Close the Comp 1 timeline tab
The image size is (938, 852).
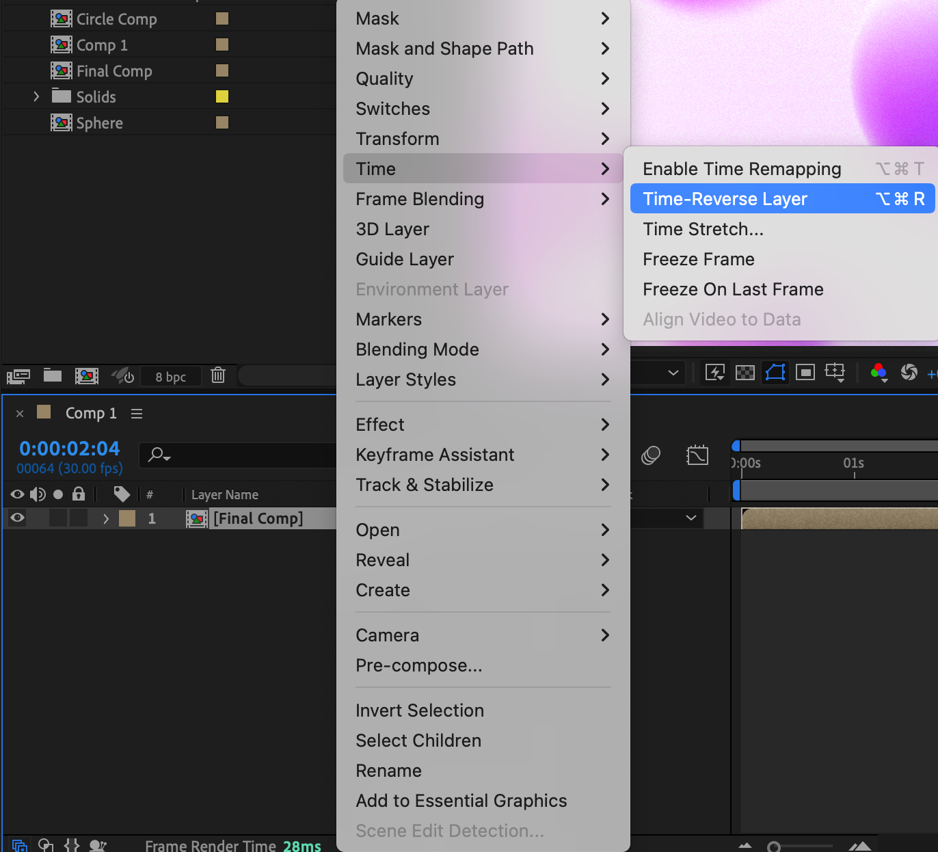click(20, 414)
